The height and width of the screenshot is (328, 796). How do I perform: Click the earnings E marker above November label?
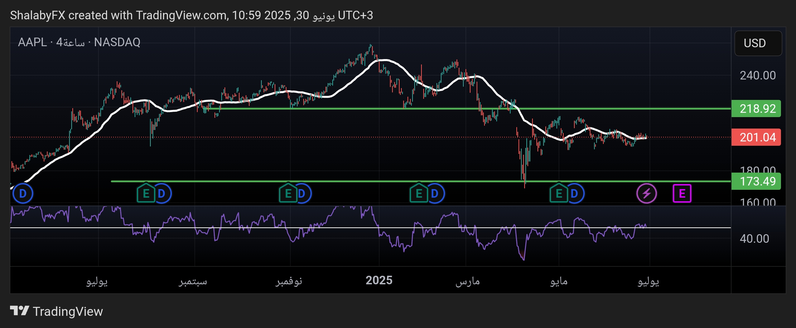pos(288,194)
